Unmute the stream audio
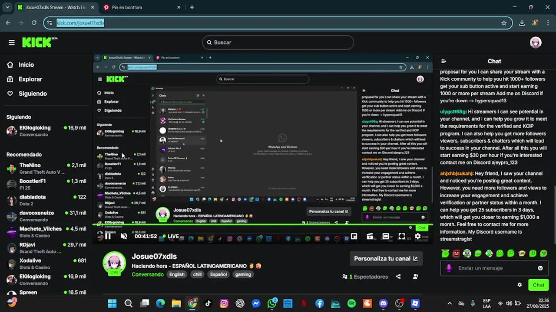556x312 pixels. [124, 236]
